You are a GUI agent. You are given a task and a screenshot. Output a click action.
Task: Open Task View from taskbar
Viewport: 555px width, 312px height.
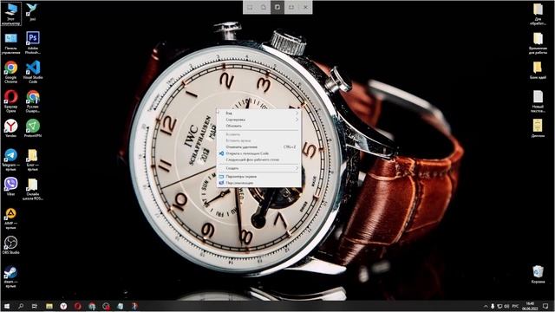35,306
